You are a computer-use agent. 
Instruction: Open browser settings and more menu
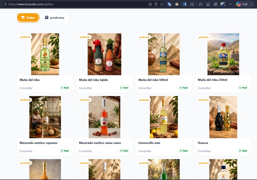(x=231, y=4)
